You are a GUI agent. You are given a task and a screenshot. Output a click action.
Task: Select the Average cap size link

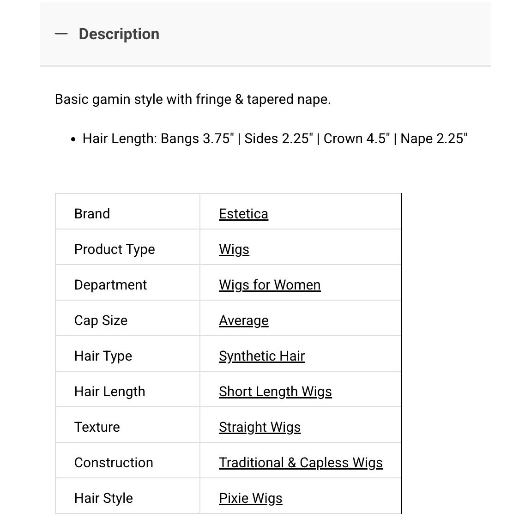(x=243, y=321)
